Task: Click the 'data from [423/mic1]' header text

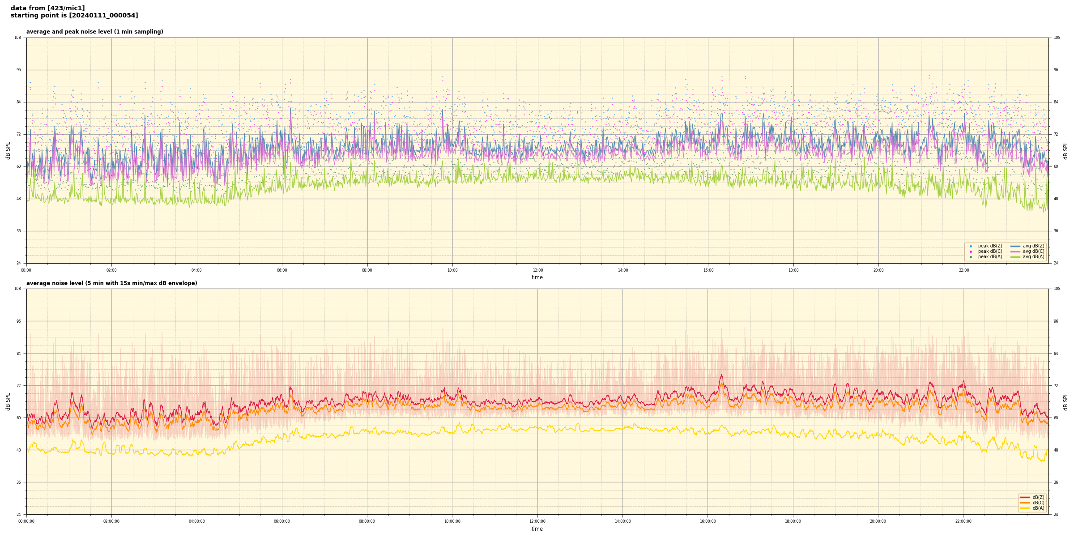Action: (47, 8)
